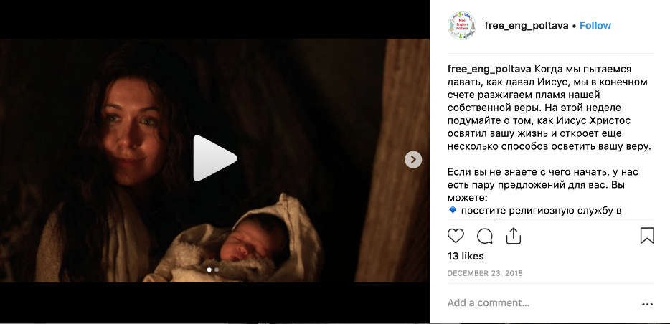The image size is (670, 324).
Task: Open the free_eng_poltava profile picture
Action: (x=462, y=26)
